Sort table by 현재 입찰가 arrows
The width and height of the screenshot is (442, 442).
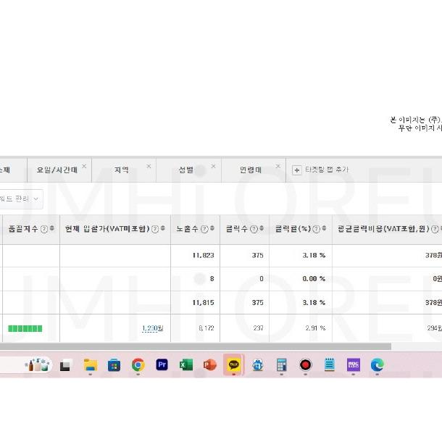[162, 228]
